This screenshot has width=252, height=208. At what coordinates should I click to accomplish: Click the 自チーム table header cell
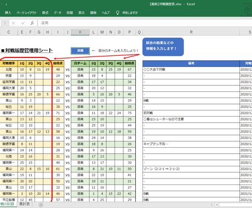click(80, 63)
